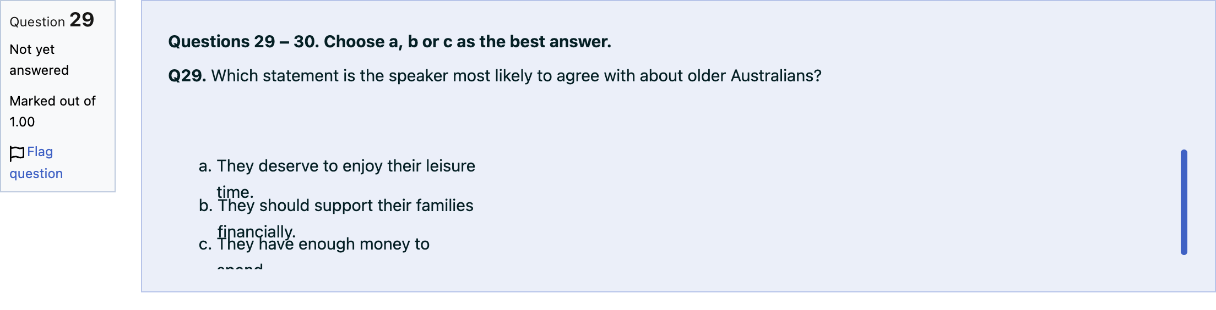
Task: Click the letter 'a.' option marker
Action: point(205,166)
